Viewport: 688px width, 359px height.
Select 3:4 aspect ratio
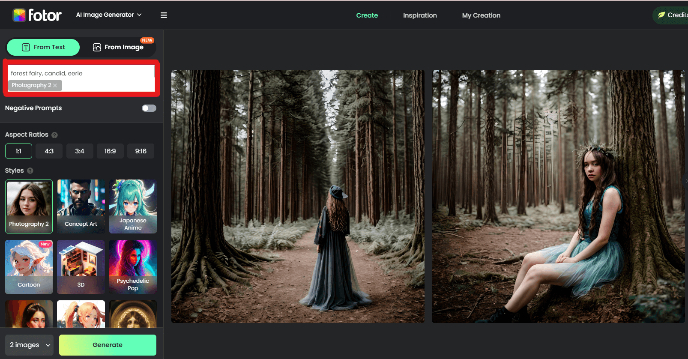coord(80,151)
